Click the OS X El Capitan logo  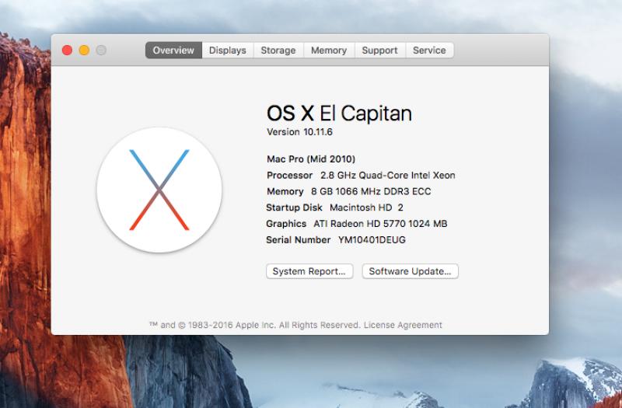tap(159, 190)
